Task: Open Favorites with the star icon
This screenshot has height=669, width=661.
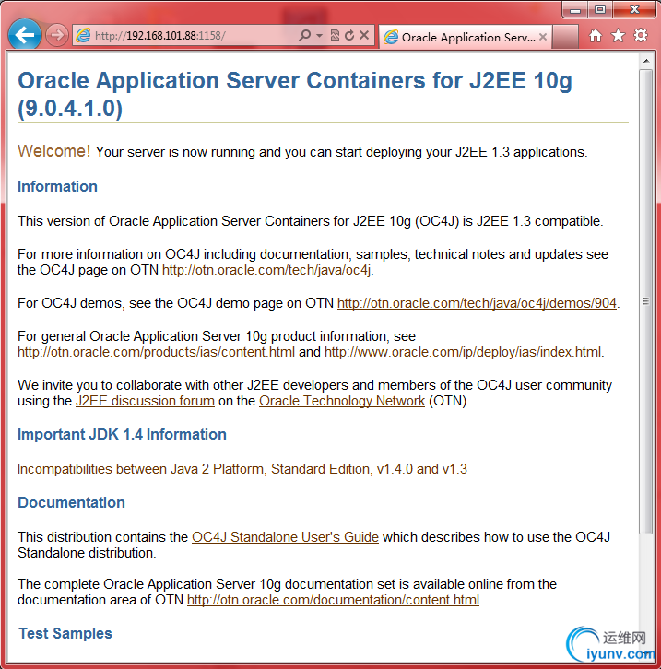Action: click(x=618, y=35)
